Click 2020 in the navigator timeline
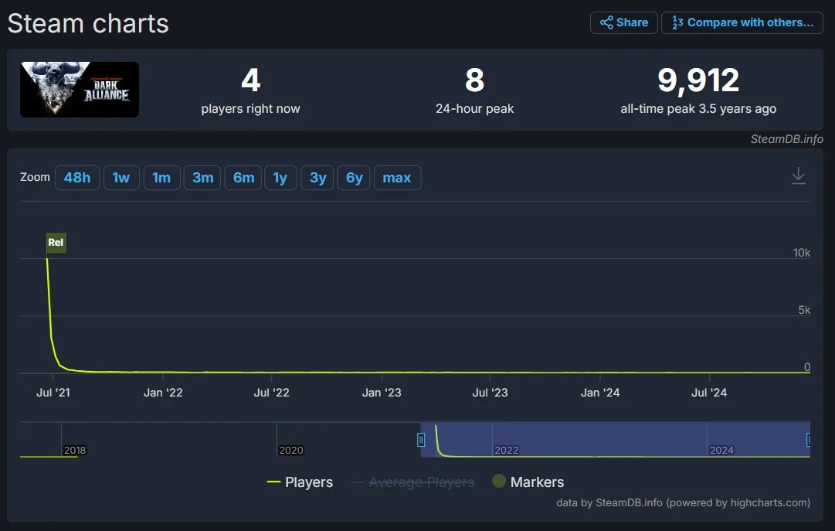The width and height of the screenshot is (835, 531). coord(290,450)
